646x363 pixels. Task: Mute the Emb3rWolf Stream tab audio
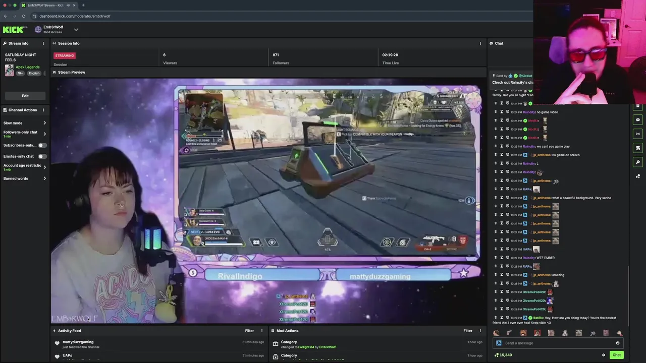click(x=68, y=5)
